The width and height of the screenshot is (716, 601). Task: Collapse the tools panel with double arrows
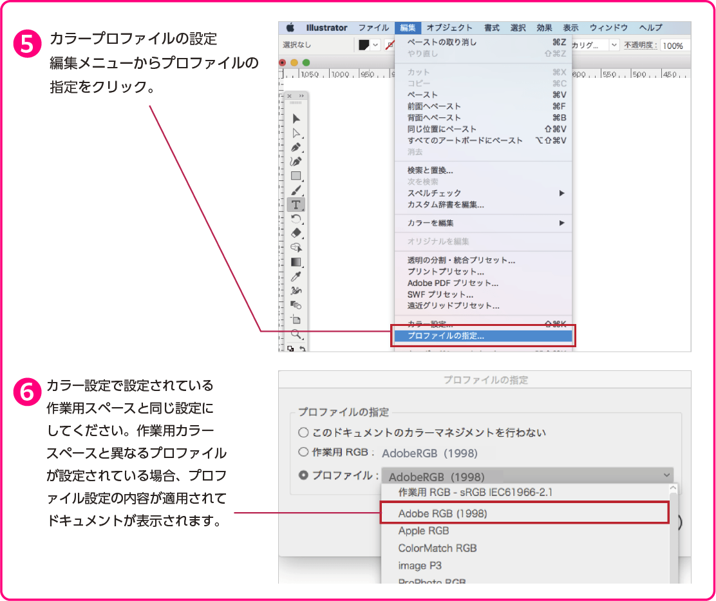pyautogui.click(x=301, y=96)
